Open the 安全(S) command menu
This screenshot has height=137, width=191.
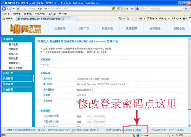[x=164, y=19]
